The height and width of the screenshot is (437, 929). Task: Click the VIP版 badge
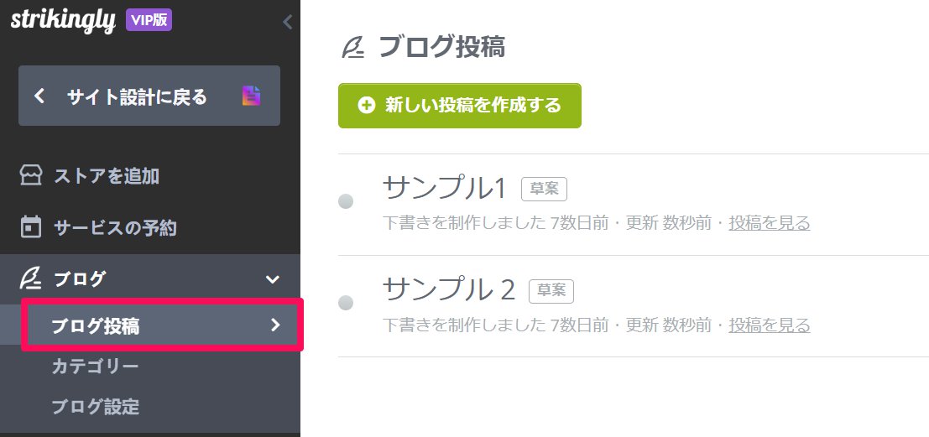click(149, 20)
